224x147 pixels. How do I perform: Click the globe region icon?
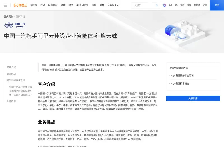tap(171, 5)
